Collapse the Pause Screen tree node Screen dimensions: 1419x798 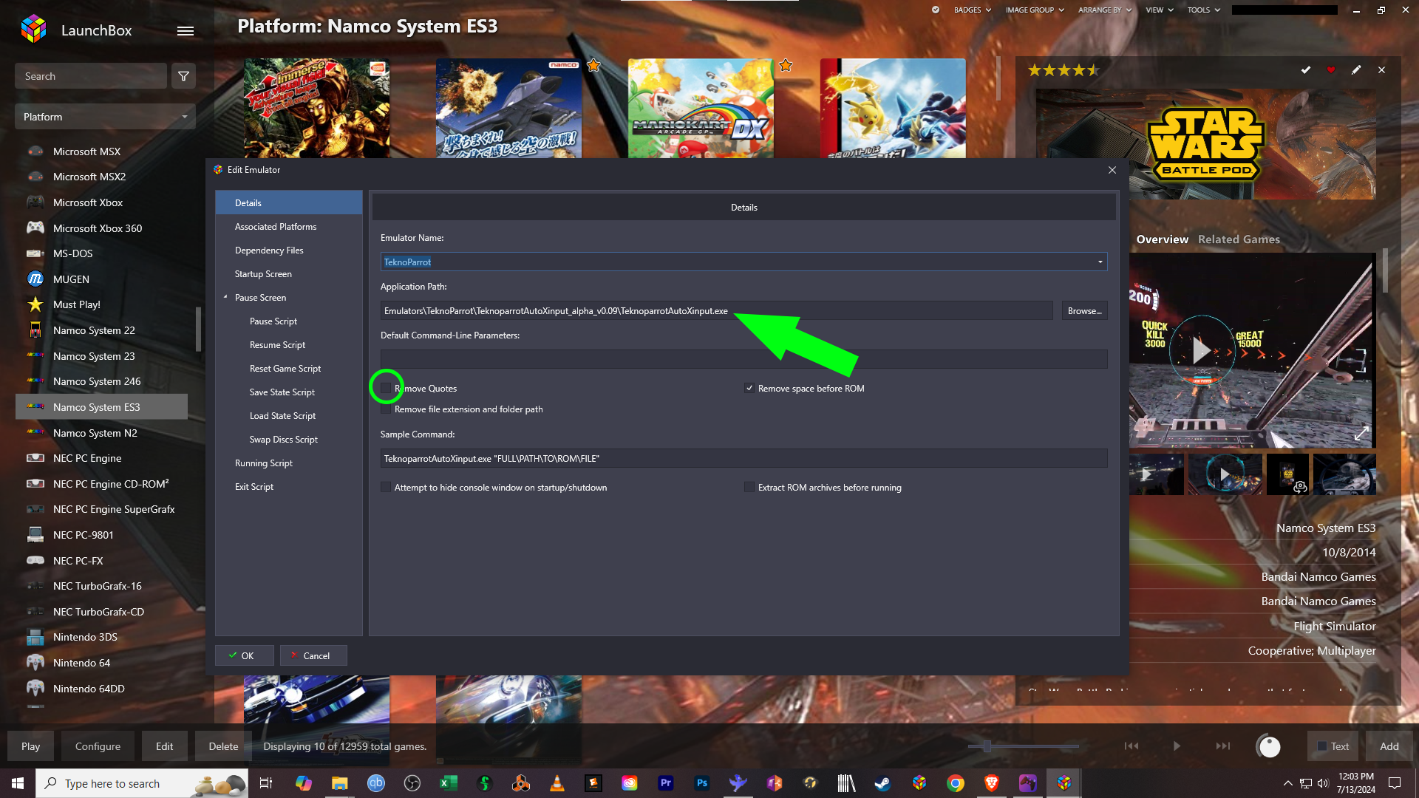coord(225,297)
